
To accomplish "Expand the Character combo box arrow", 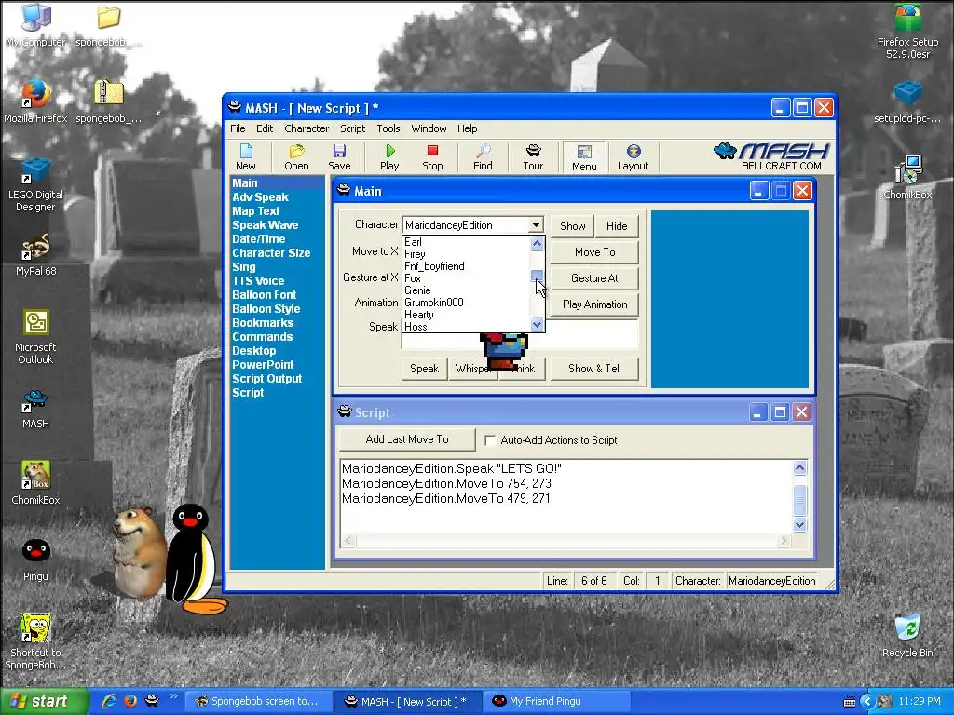I will pos(536,225).
